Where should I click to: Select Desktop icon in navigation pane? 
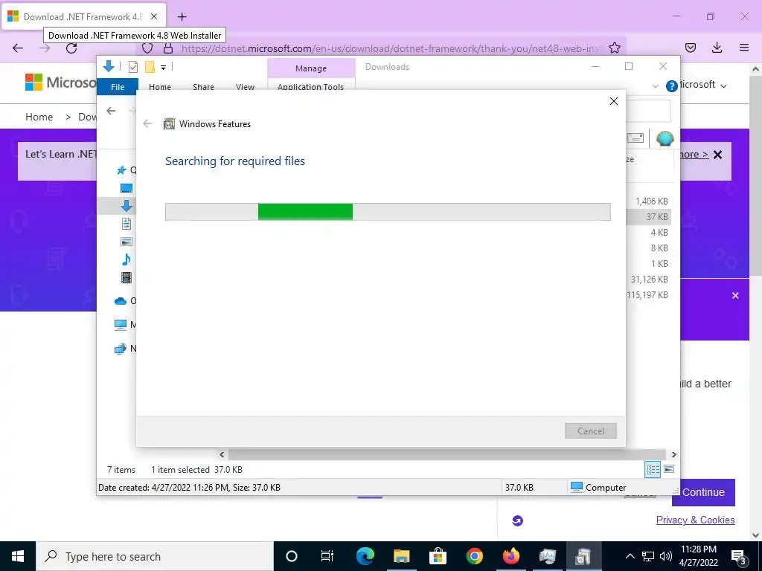coord(127,188)
